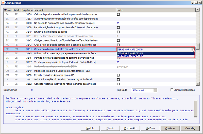The image size is (203, 134).
Task: Select row 3147 Versão para a geração da tag
Action: click(99, 62)
